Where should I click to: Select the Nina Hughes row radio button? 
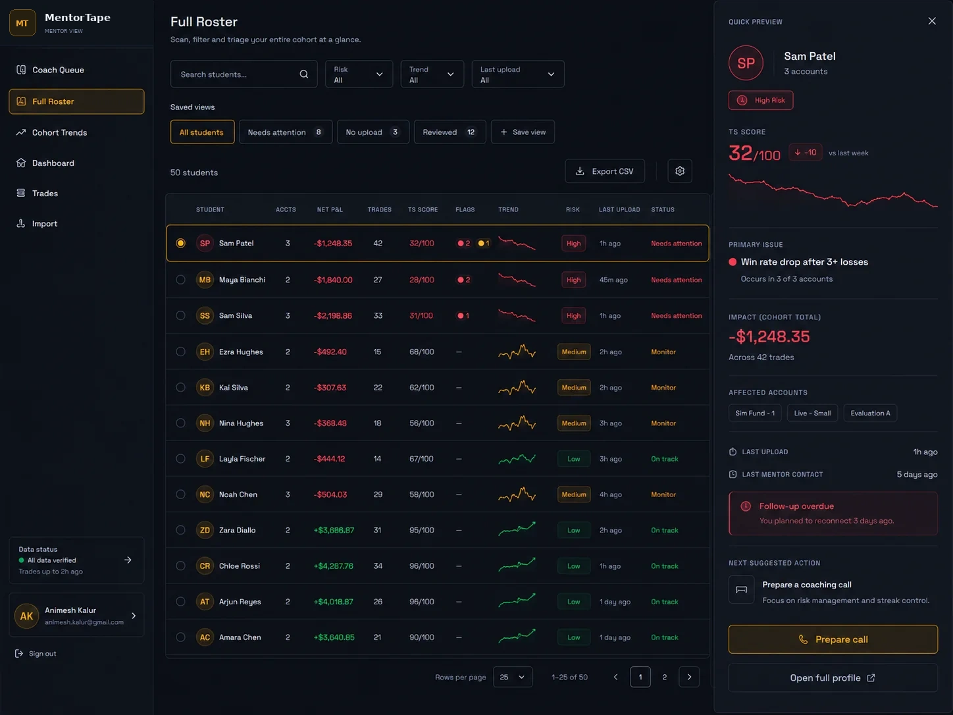tap(180, 423)
